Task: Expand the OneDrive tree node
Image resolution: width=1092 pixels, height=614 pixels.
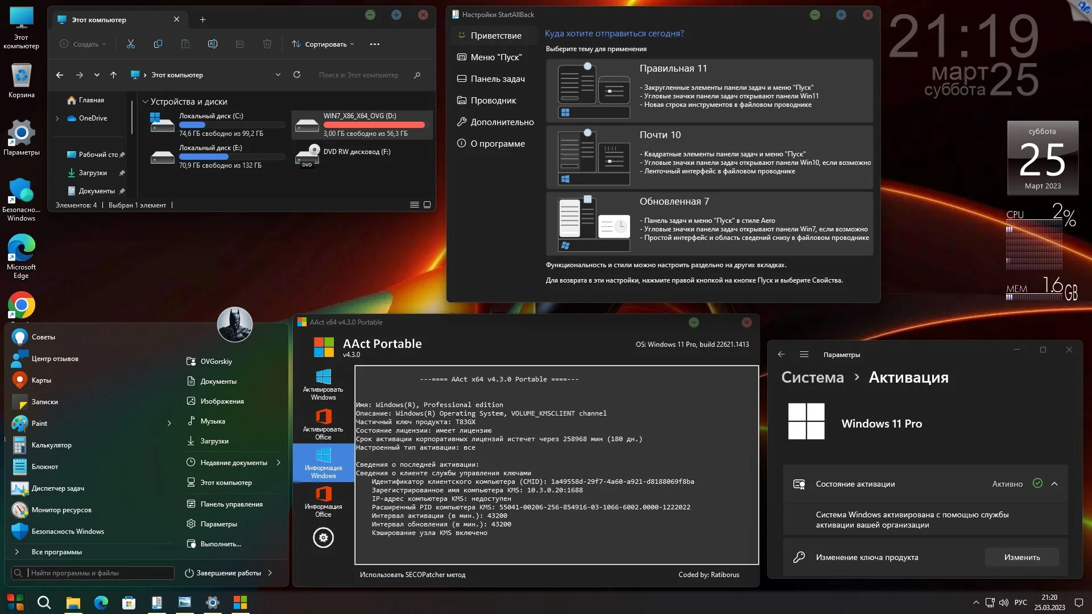Action: 57,118
